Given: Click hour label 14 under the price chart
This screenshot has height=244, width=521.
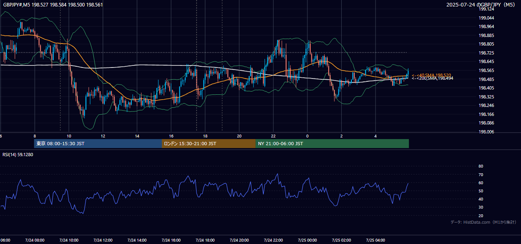Looking at the screenshot, I should point(137,136).
